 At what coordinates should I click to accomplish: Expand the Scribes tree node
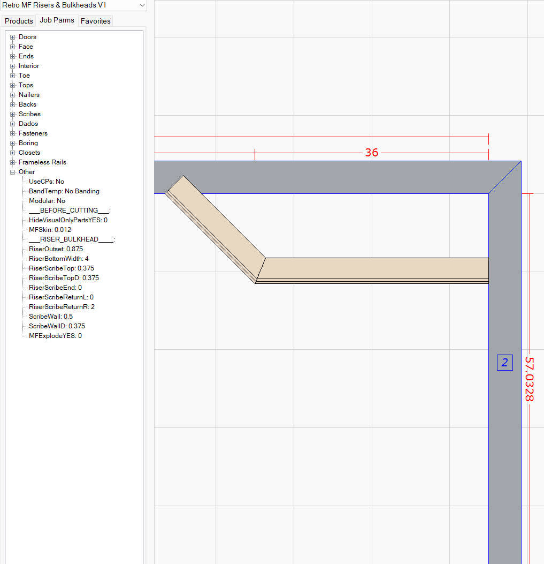pyautogui.click(x=12, y=114)
